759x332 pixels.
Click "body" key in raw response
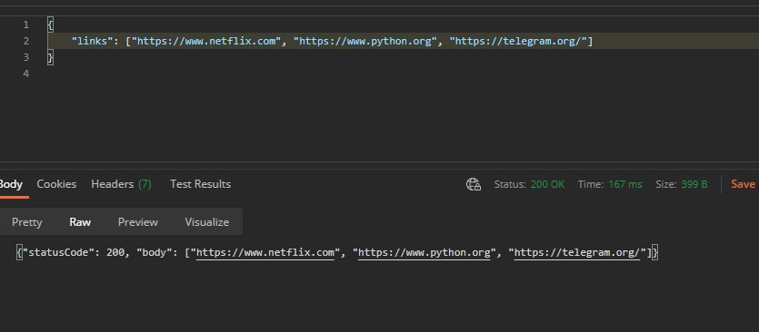(x=155, y=253)
